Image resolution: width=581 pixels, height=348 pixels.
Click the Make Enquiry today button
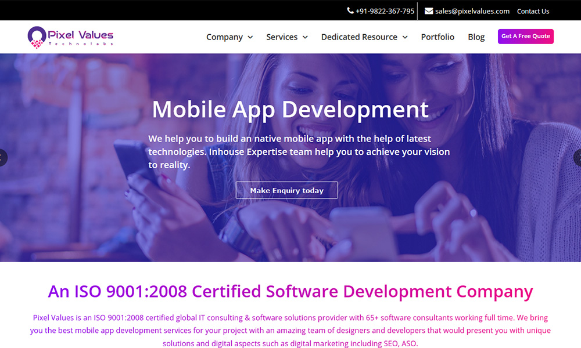coord(286,190)
